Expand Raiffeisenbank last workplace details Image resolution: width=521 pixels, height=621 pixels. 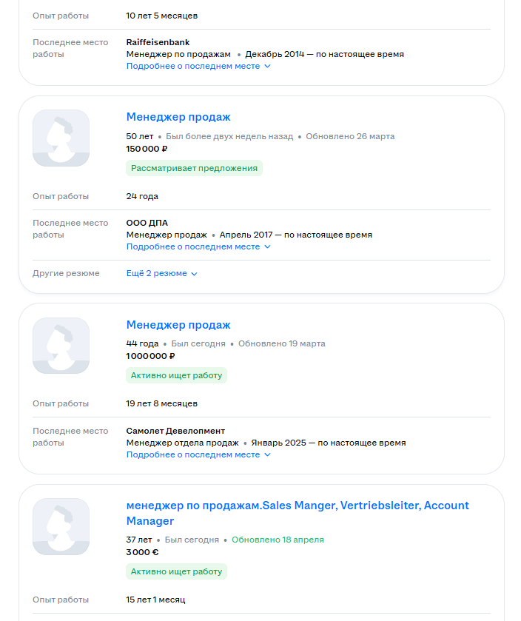[193, 66]
